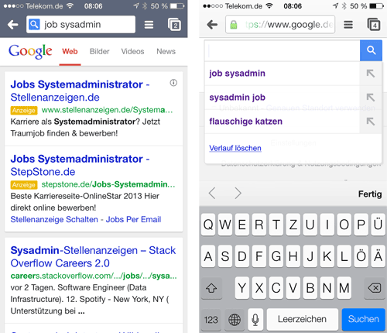Tap the blue Suchen keyboard button
The height and width of the screenshot is (333, 387).
click(363, 319)
